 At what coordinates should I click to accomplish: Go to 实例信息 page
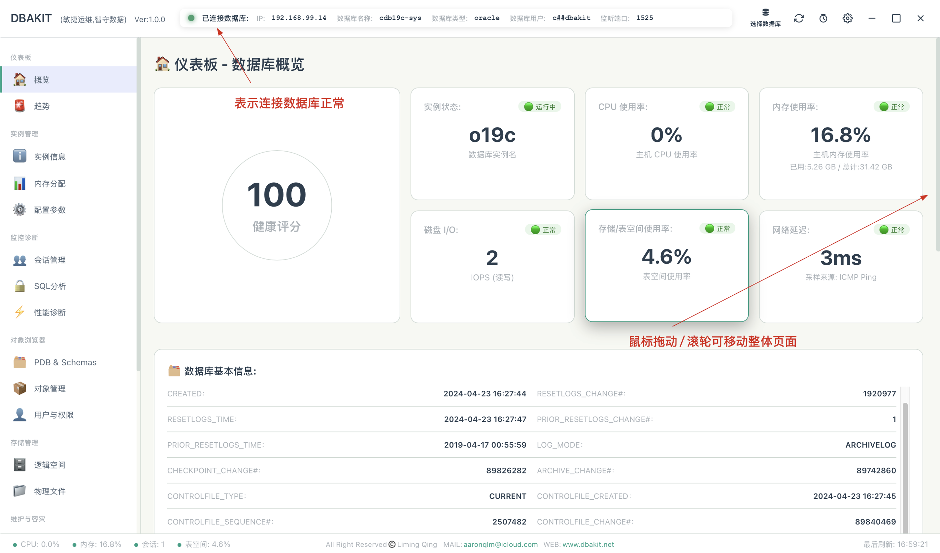[x=69, y=156]
